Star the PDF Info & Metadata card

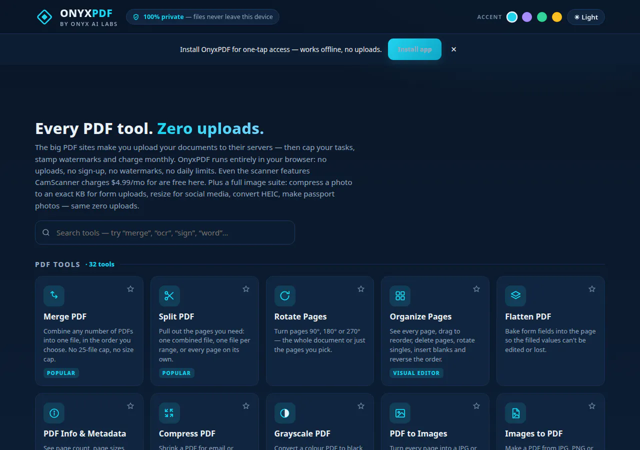(x=130, y=406)
